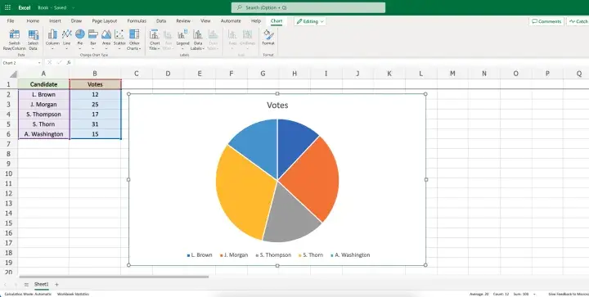Select the orange J. Morgan pie slice
589x297 pixels.
[312, 177]
